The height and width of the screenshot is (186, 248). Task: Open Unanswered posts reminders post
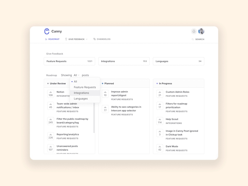[x=67, y=148]
